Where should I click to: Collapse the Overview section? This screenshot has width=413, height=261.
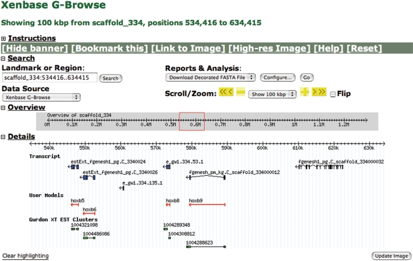pos(3,107)
